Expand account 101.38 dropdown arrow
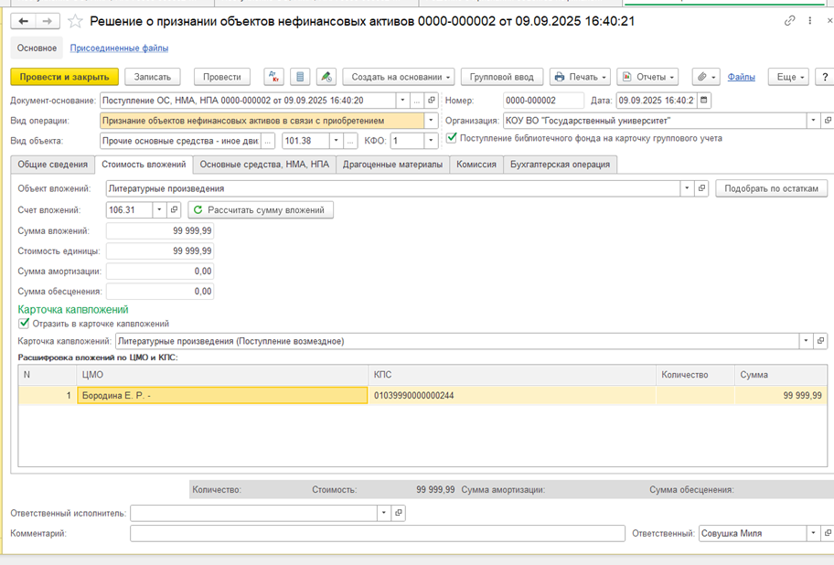This screenshot has height=565, width=834. tap(336, 141)
